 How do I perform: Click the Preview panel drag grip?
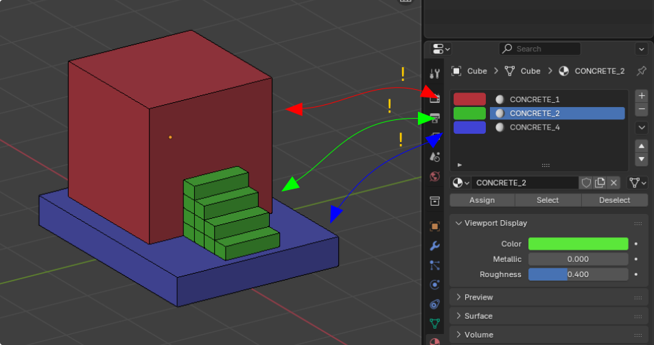tap(638, 298)
